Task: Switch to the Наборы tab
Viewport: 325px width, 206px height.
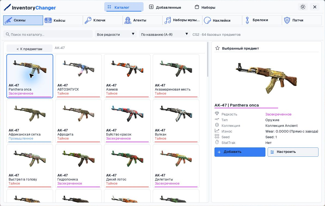Action: click(205, 7)
